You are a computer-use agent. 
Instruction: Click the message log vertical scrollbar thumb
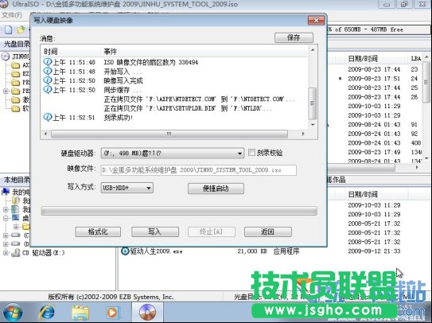tap(312, 103)
